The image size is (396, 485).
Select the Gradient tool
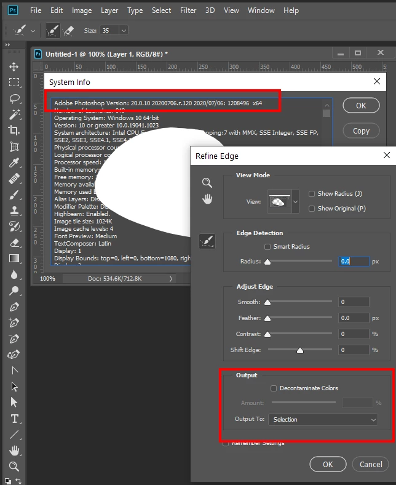[x=14, y=259]
